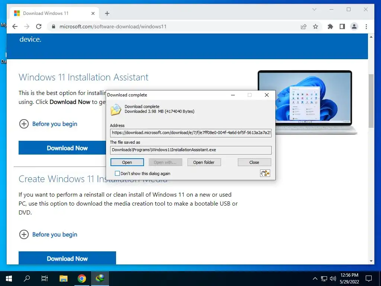Open network status tray icon
This screenshot has height=286, width=381.
tap(324, 279)
